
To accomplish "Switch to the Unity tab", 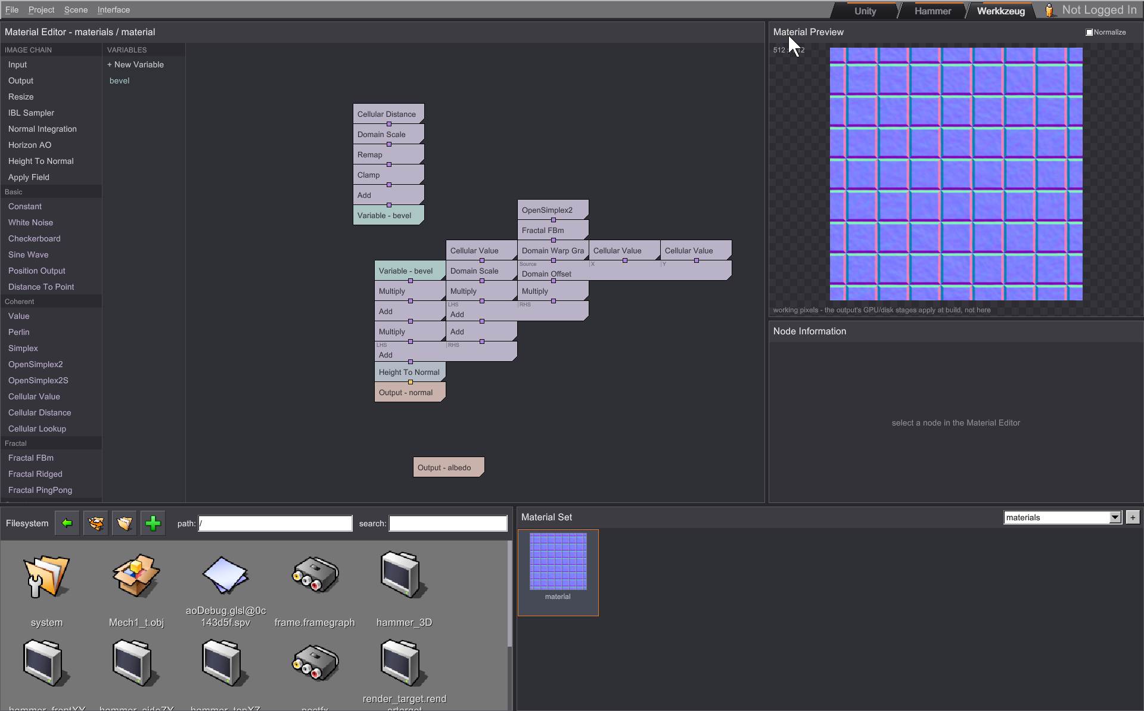I will point(865,11).
